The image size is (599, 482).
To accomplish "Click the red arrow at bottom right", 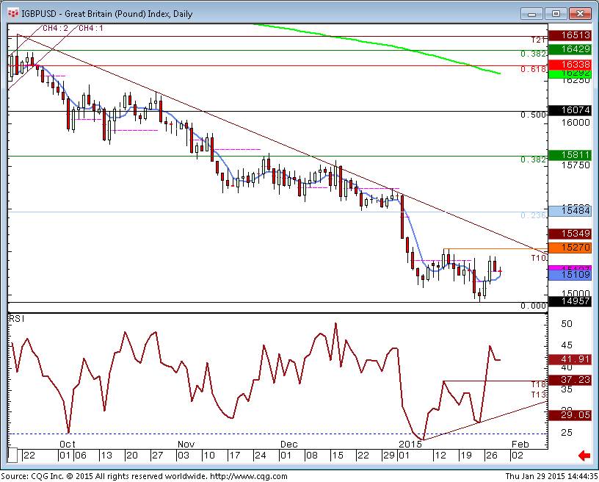I will tap(584, 456).
